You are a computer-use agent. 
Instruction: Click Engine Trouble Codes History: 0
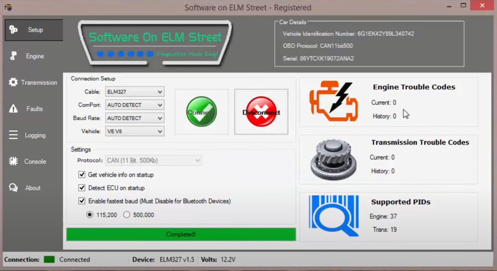[384, 116]
